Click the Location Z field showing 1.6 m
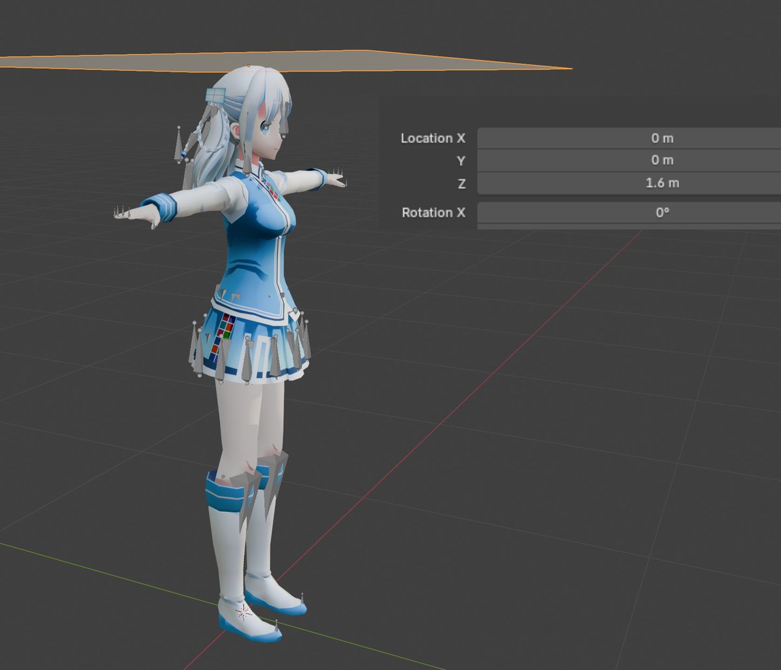This screenshot has width=781, height=670. click(x=629, y=183)
